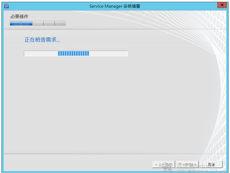Click the Service Manager 安裝精靈 title text
230x173 pixels.
pyautogui.click(x=115, y=6)
